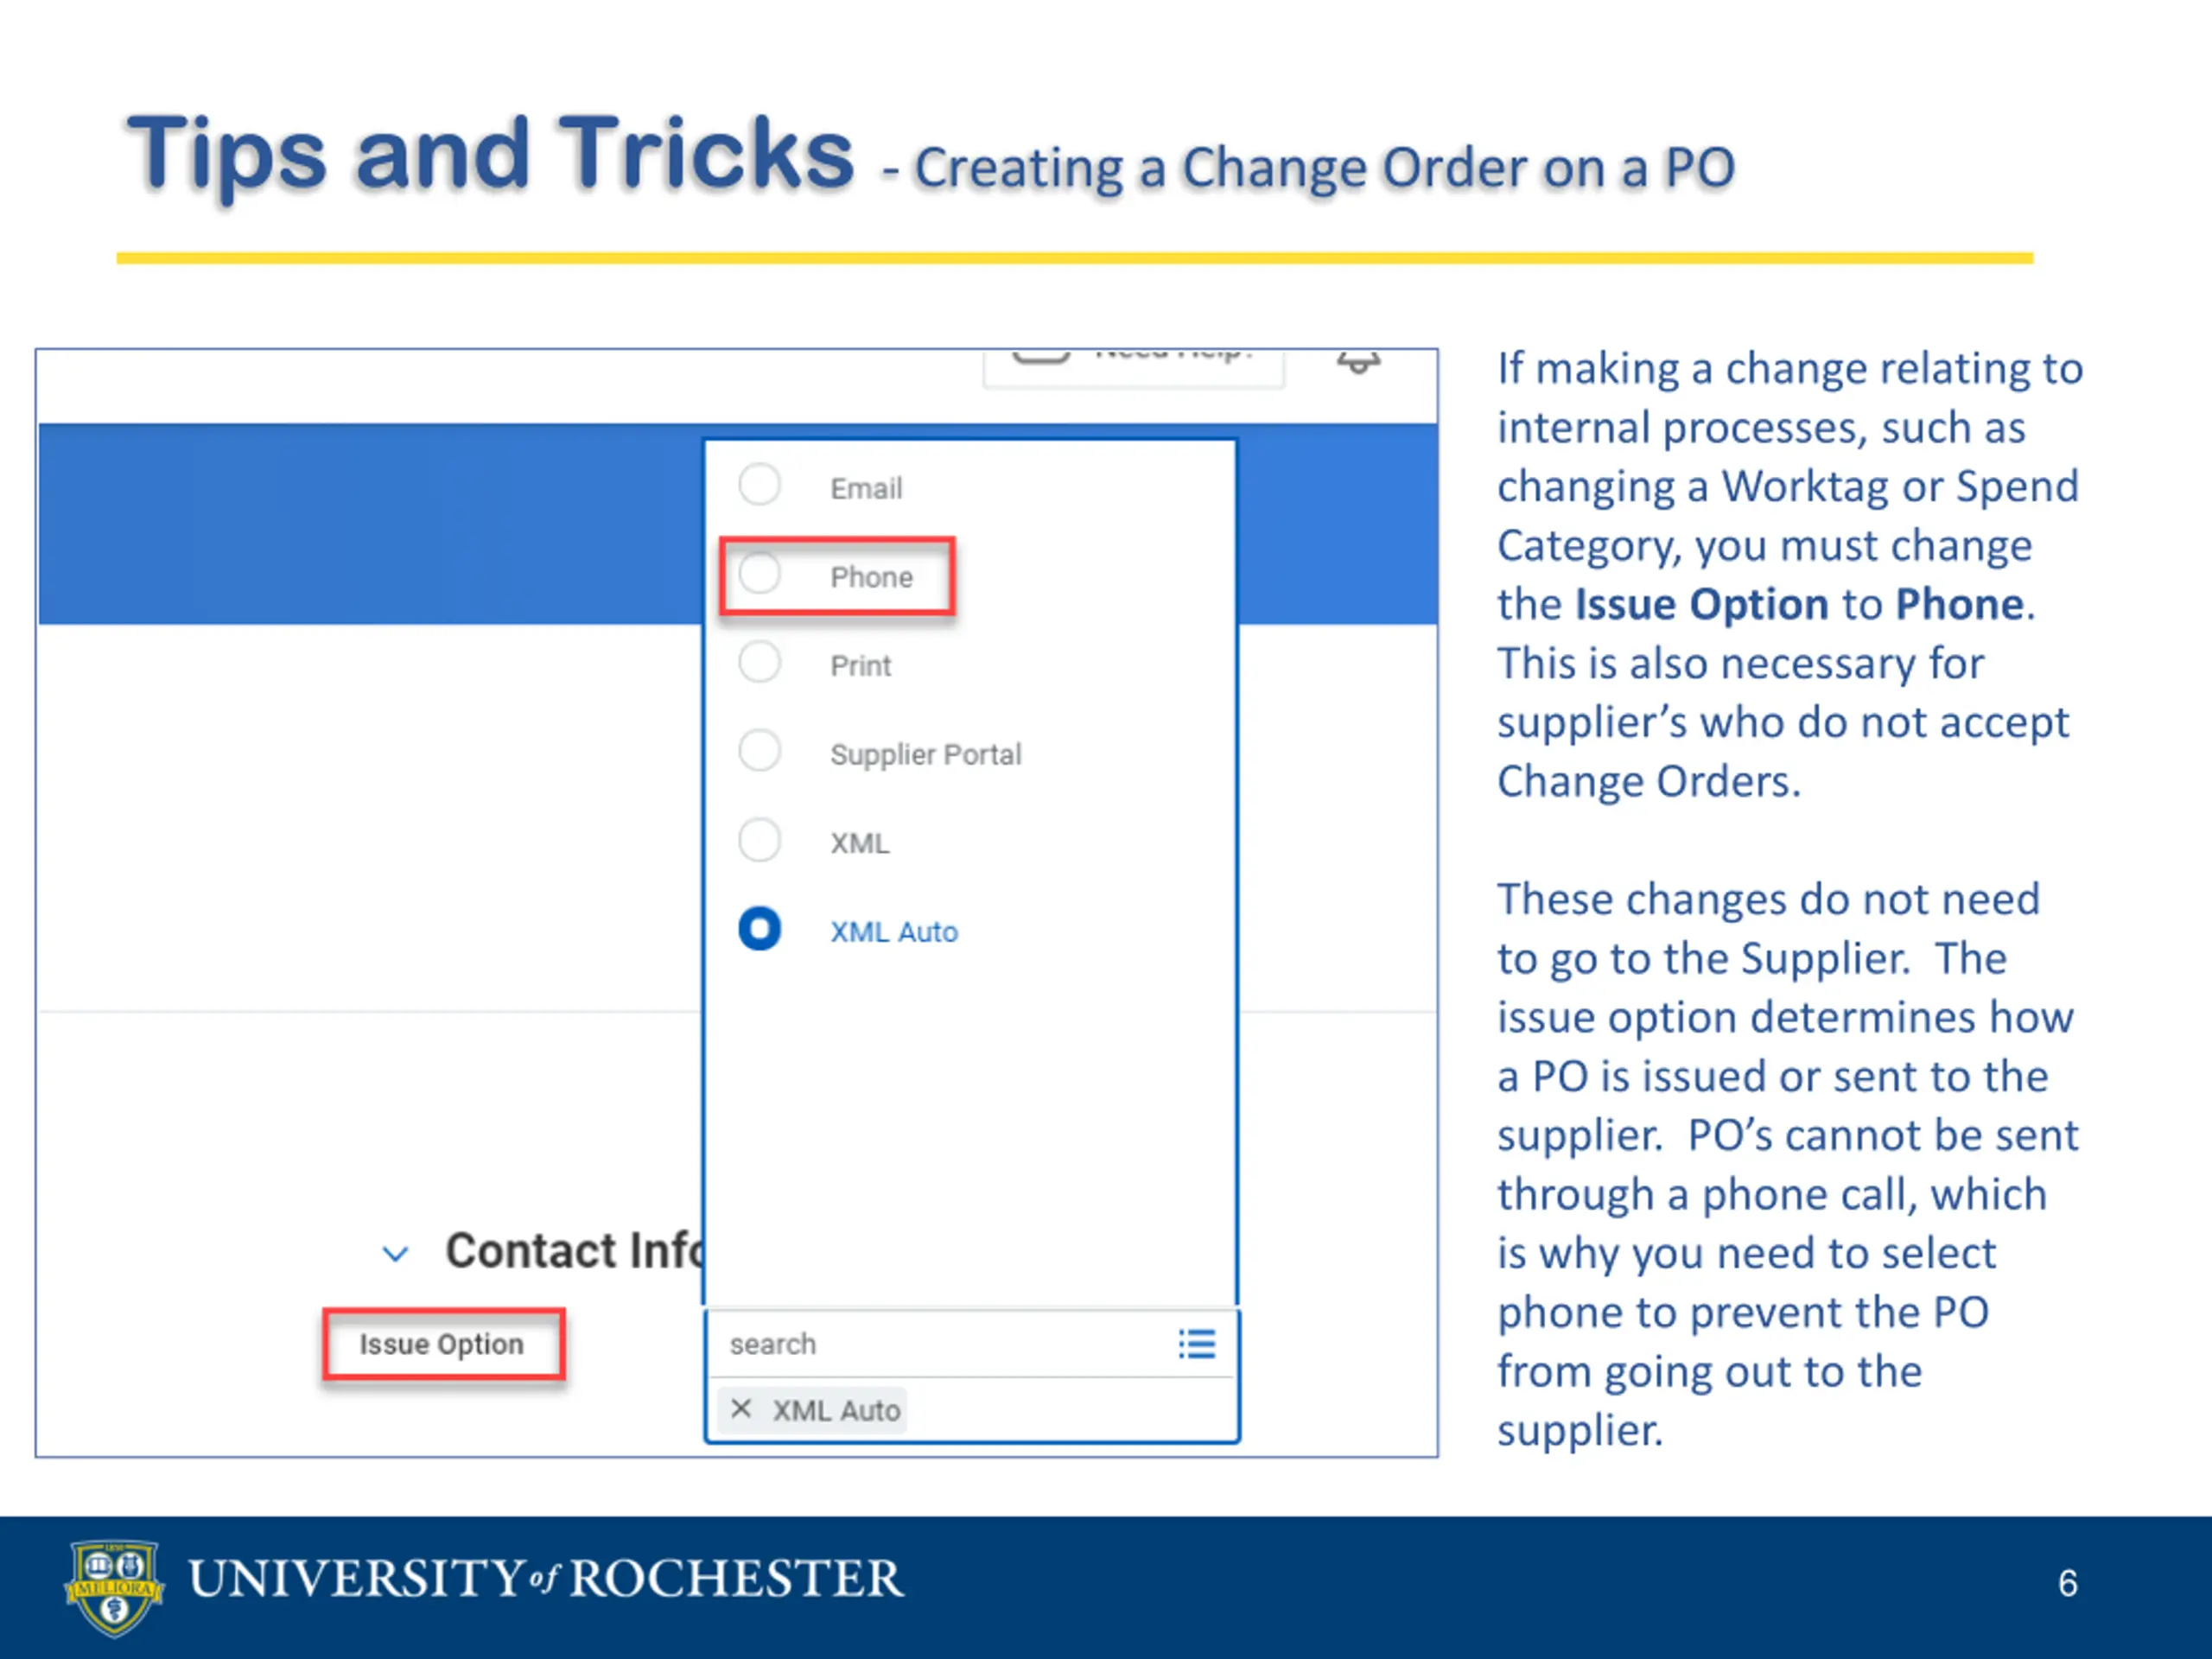Click the selected XML Auto radio button
Screen dimensions: 2212x1659
pyautogui.click(x=760, y=929)
